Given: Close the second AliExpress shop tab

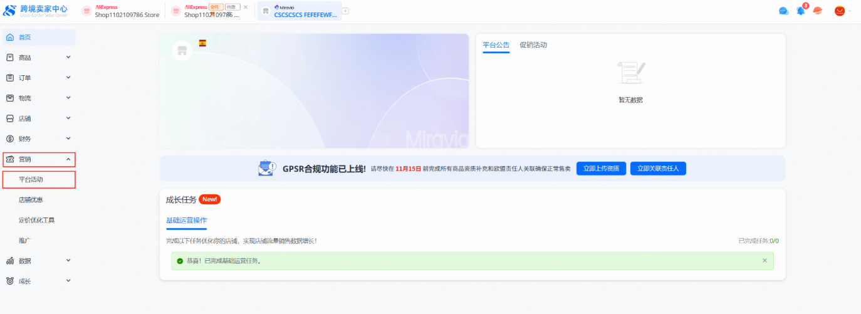Looking at the screenshot, I should pyautogui.click(x=246, y=7).
